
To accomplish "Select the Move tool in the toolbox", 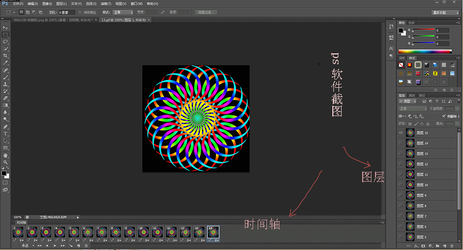I will [6, 28].
